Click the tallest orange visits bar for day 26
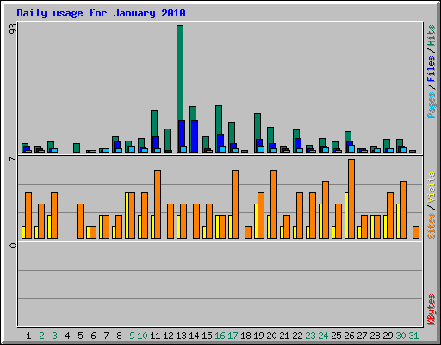The height and width of the screenshot is (345, 441). 351,198
